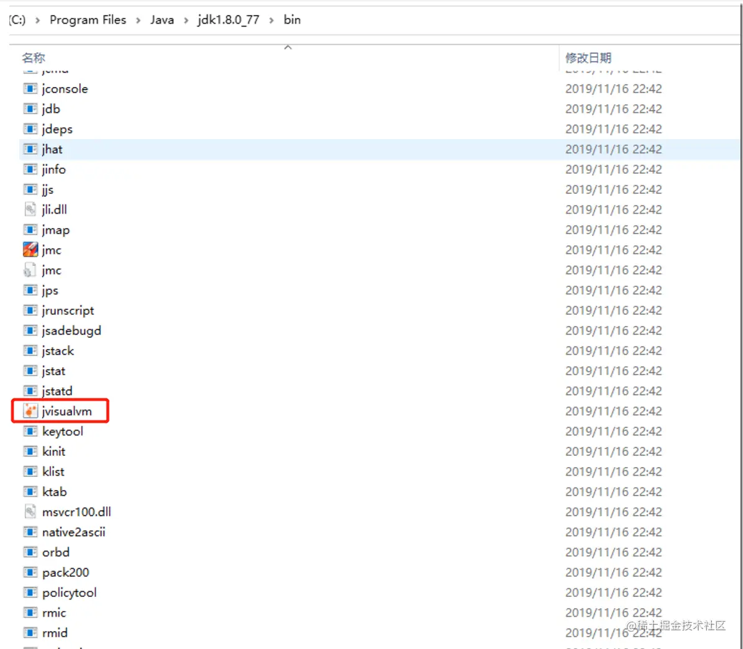743x649 pixels.
Task: Click the jstat executable icon
Action: (x=30, y=371)
